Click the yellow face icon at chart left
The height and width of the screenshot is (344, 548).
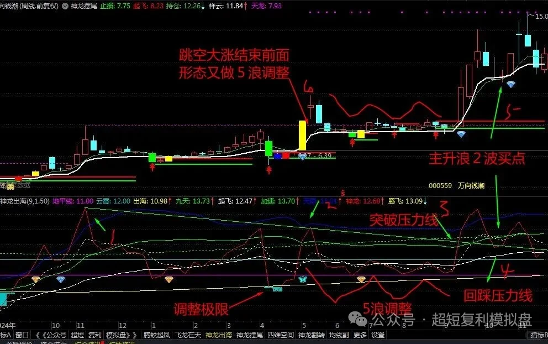point(10,186)
